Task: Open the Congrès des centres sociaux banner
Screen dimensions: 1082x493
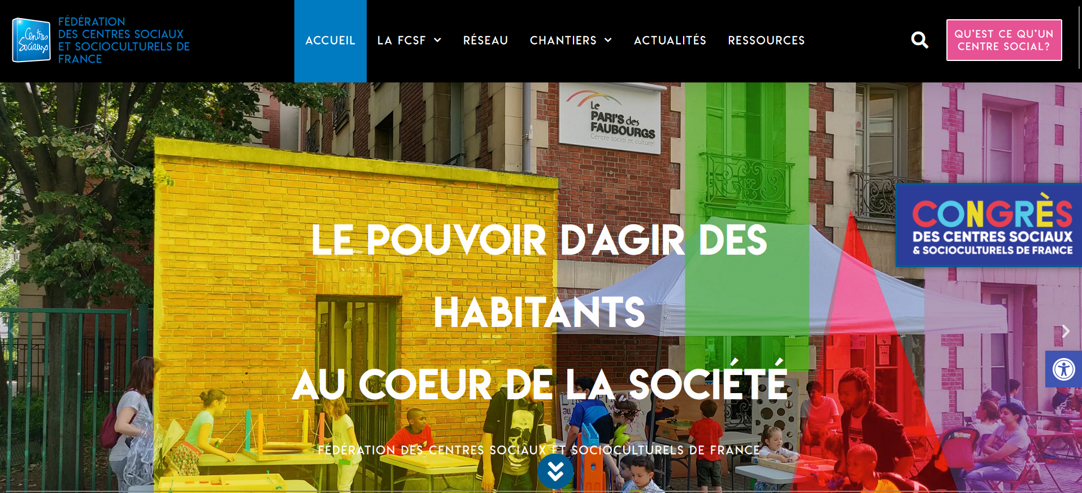Action: (x=989, y=225)
